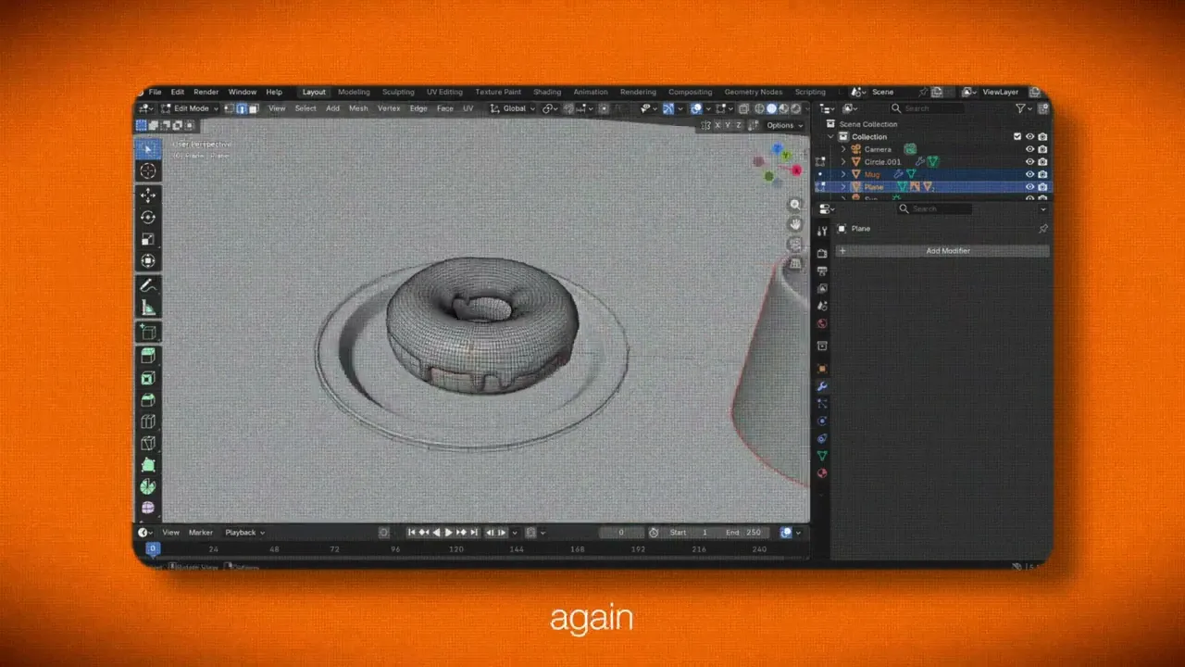
Task: Toggle pin for Plane properties
Action: [1042, 229]
